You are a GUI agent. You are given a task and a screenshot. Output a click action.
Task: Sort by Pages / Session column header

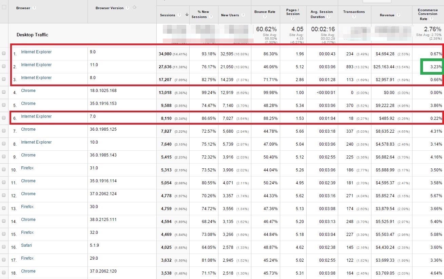[293, 12]
